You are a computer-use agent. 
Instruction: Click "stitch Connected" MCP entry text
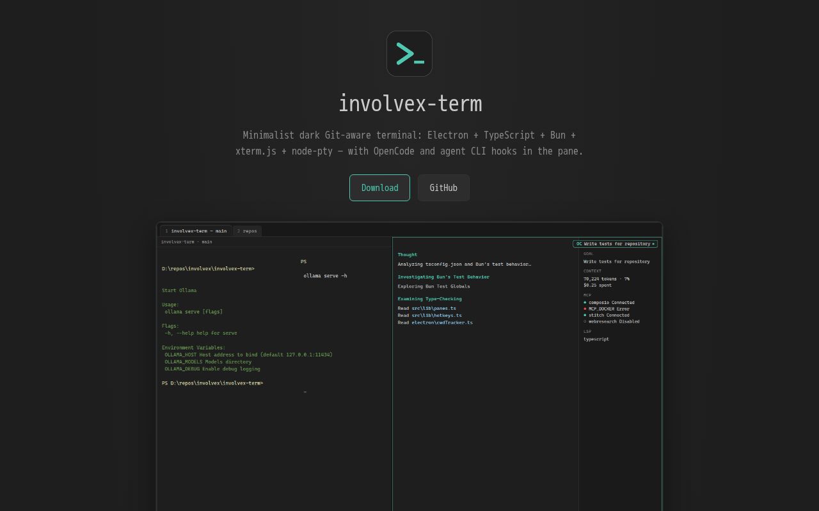(609, 316)
